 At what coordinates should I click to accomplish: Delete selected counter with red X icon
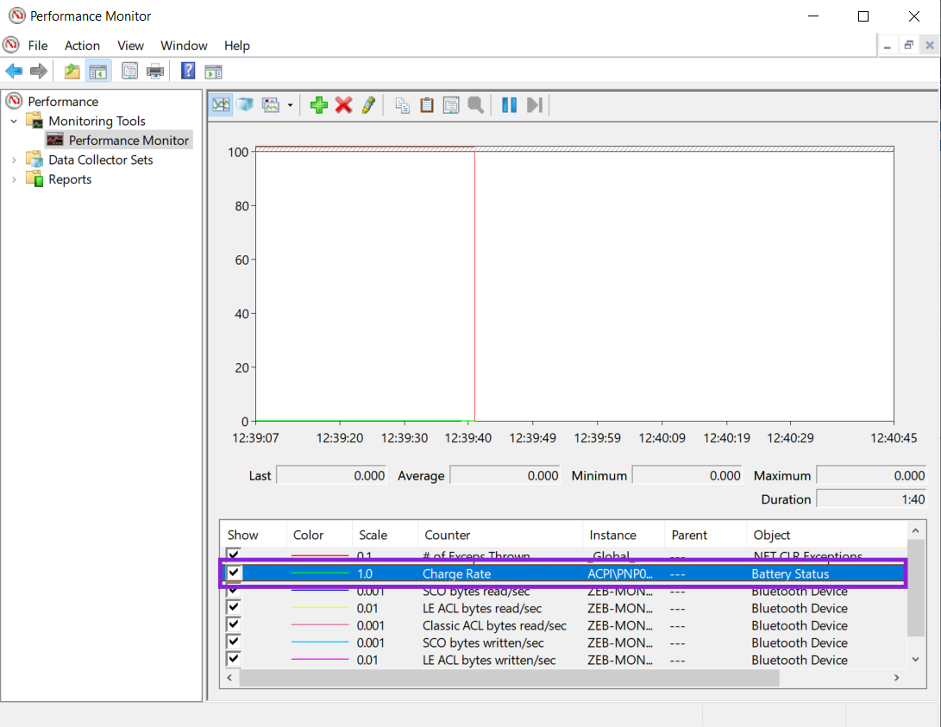[344, 105]
